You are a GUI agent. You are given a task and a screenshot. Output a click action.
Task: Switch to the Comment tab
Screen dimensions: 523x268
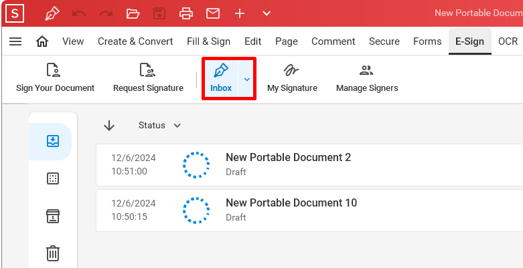pos(333,41)
